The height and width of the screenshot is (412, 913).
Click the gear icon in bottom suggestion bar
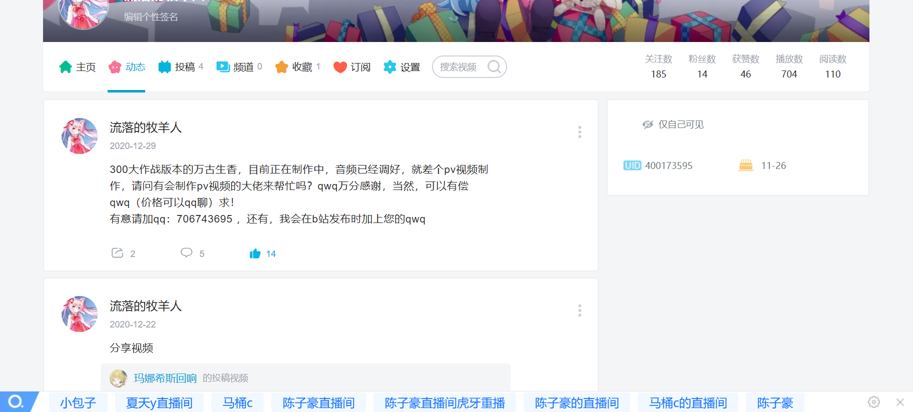873,402
